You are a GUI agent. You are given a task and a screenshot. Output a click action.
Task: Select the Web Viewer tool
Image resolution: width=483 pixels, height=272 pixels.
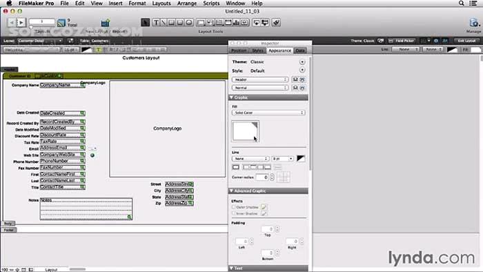245,23
